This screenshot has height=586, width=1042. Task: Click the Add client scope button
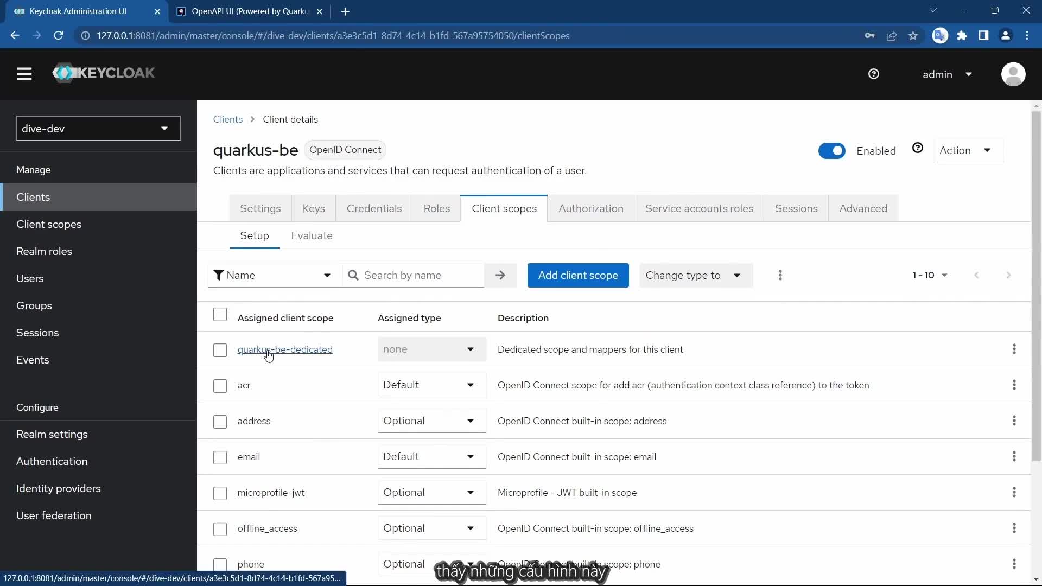(577, 276)
